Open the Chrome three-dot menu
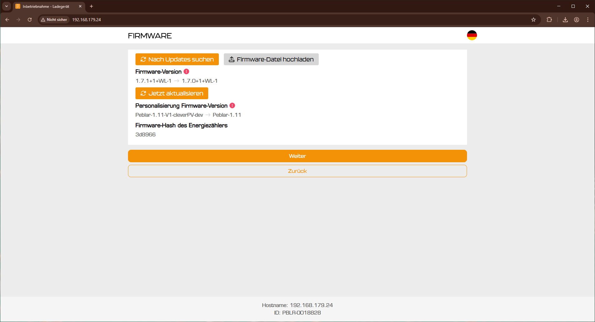The width and height of the screenshot is (595, 322). click(588, 20)
